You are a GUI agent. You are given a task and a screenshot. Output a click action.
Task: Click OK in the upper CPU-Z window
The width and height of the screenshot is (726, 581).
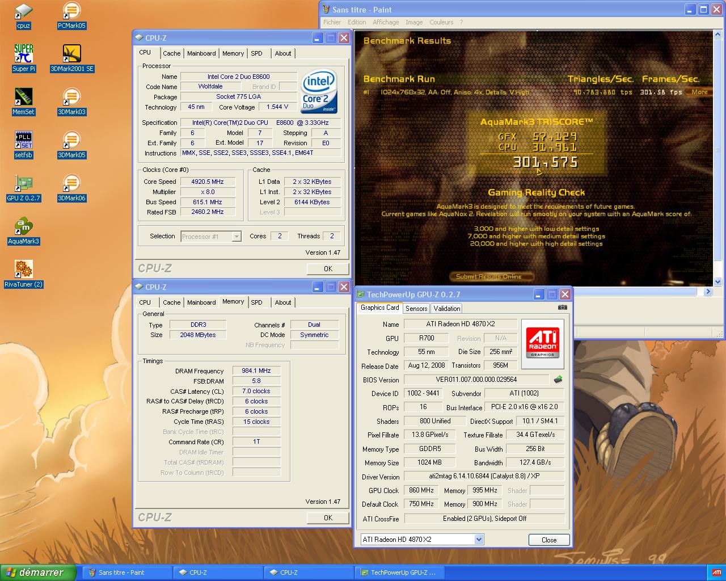point(328,268)
